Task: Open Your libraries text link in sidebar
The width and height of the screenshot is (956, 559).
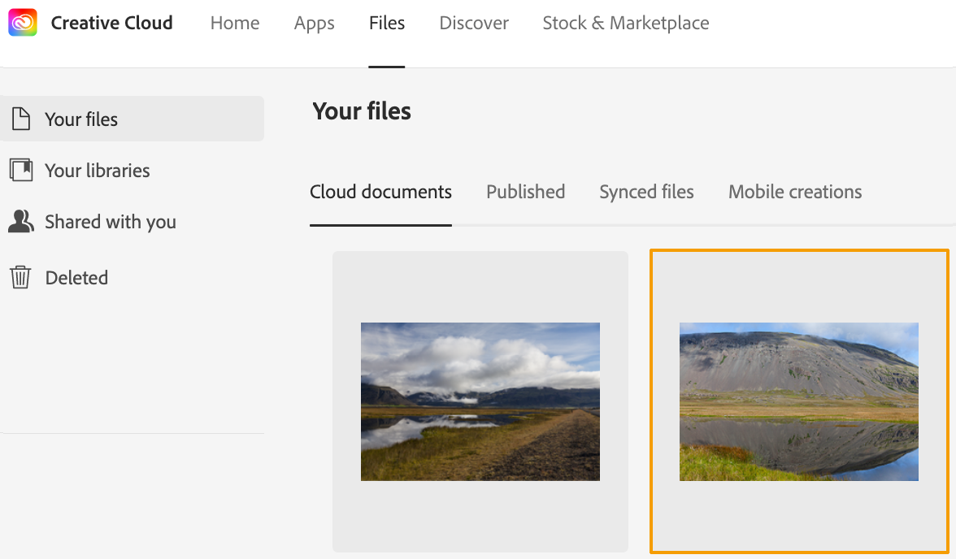Action: [x=98, y=171]
